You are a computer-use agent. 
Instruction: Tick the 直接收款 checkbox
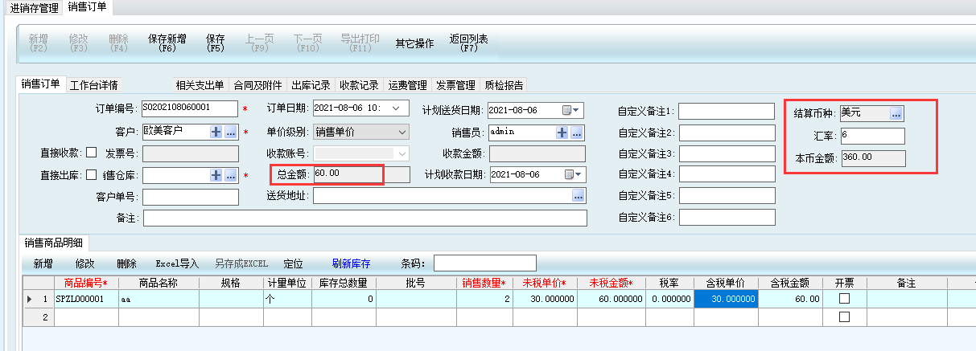coord(92,153)
